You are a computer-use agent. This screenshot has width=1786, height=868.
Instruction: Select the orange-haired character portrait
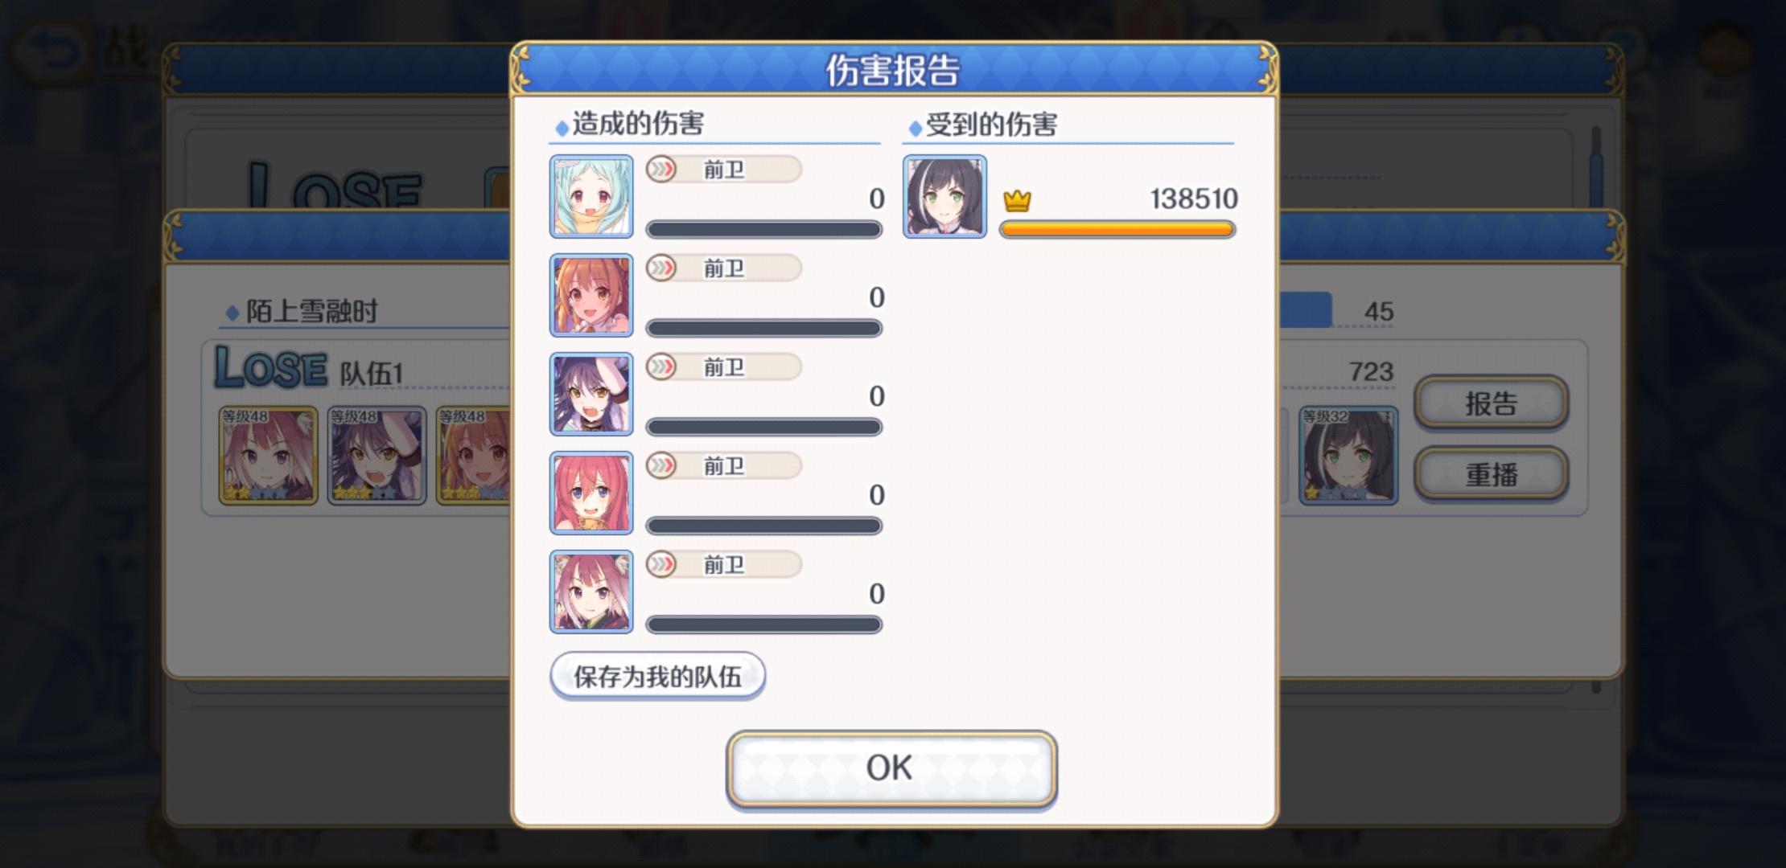tap(591, 295)
